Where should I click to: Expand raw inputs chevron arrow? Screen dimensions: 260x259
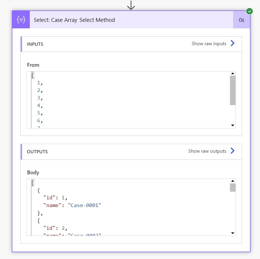[233, 43]
